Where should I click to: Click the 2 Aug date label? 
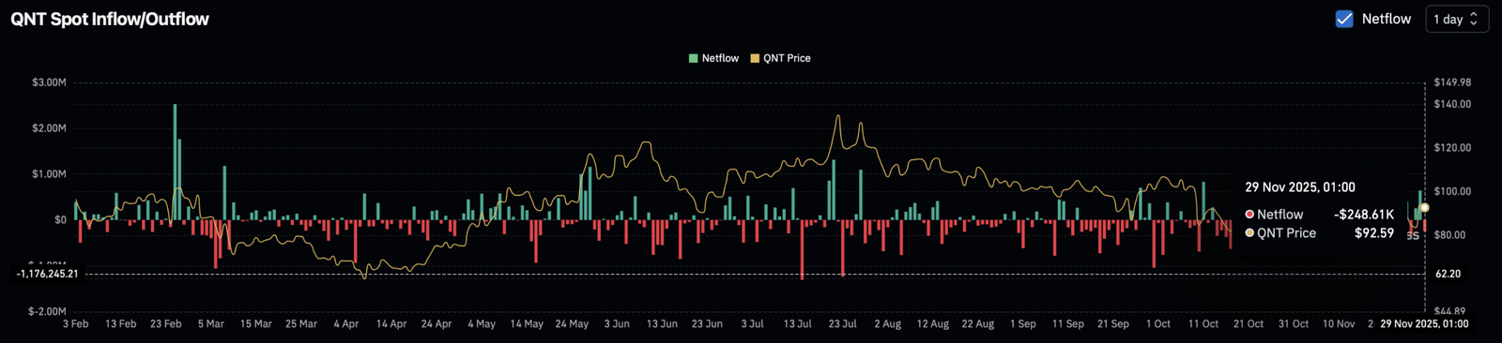point(888,324)
